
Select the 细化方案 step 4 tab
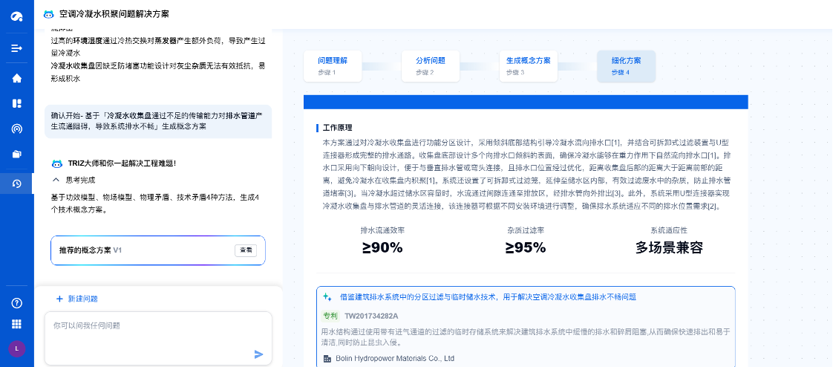point(626,65)
